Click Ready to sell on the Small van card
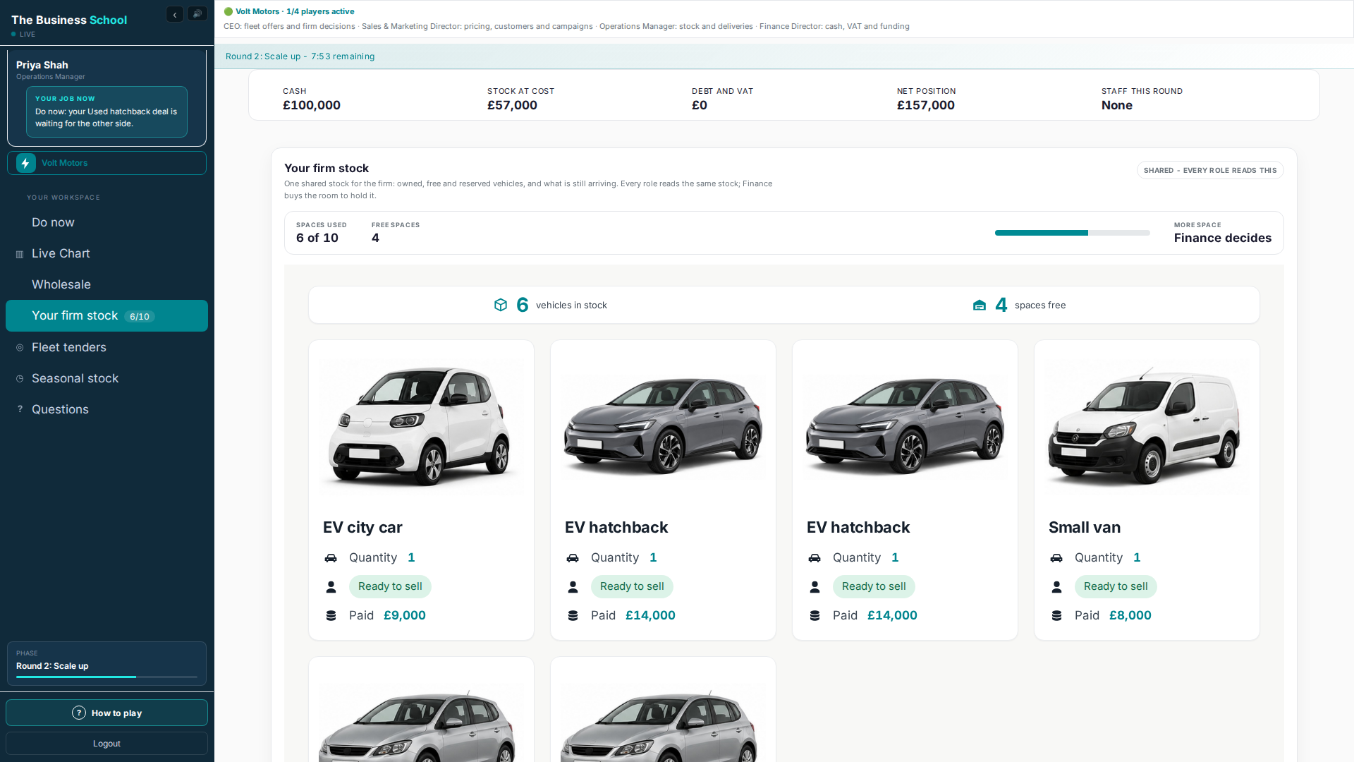The height and width of the screenshot is (762, 1354). point(1116,586)
